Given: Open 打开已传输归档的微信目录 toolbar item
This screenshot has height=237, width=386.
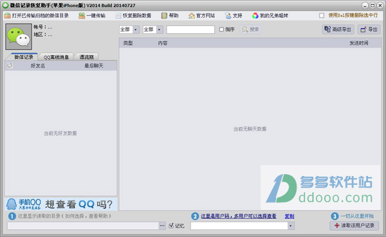Looking at the screenshot, I should point(37,15).
